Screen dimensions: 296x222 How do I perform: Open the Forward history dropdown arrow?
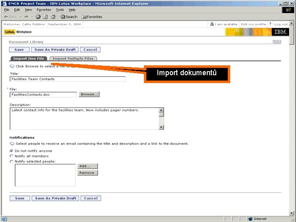[32, 17]
